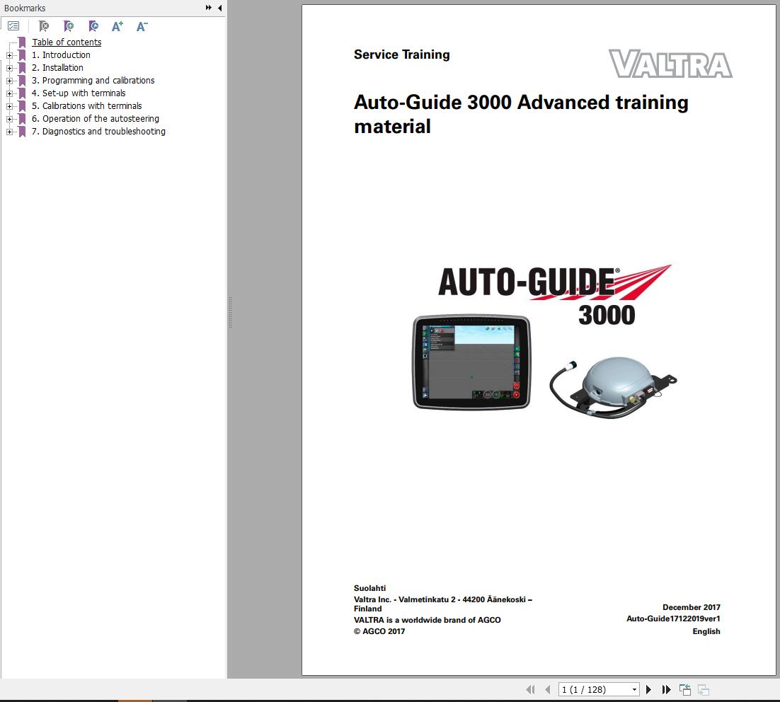Click the 'Suolahti' location text
The image size is (780, 702).
[369, 588]
